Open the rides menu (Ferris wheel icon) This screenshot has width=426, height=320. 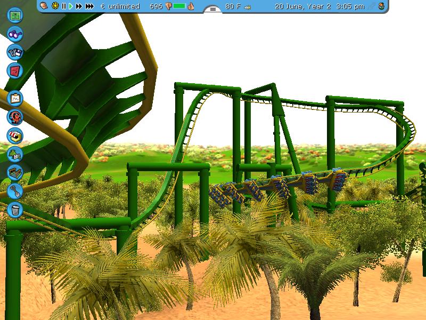click(x=15, y=117)
